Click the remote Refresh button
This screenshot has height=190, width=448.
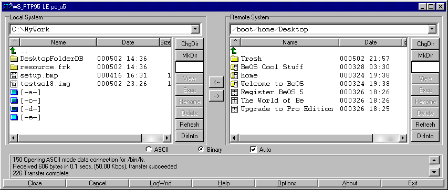point(425,125)
